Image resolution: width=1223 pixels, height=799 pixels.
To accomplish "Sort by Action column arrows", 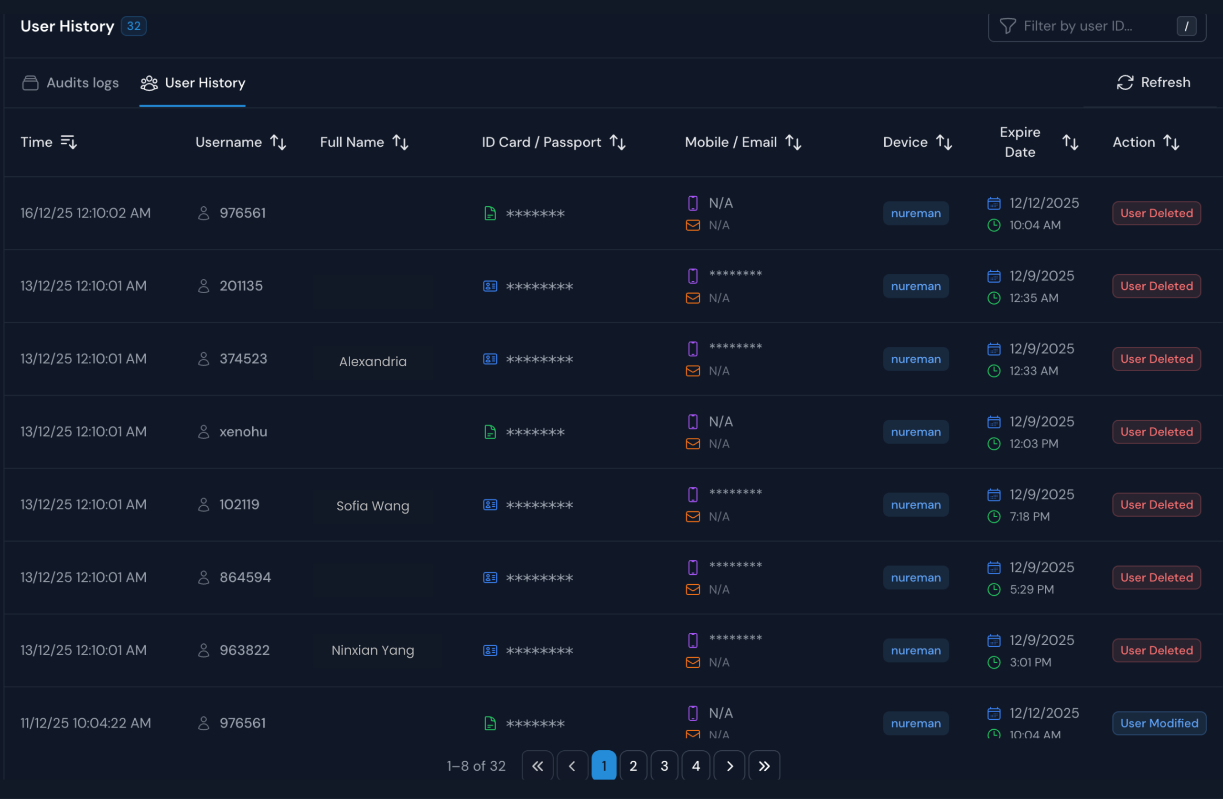I will coord(1171,142).
